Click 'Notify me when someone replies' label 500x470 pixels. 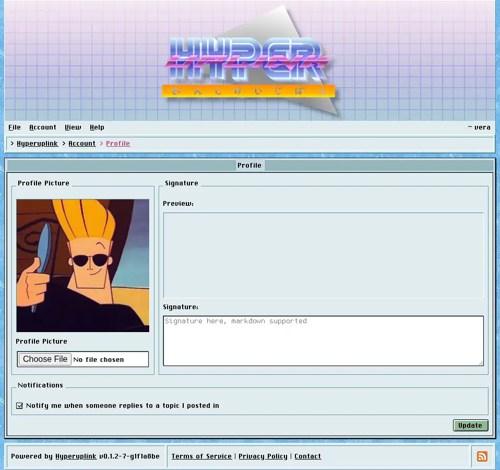123,406
